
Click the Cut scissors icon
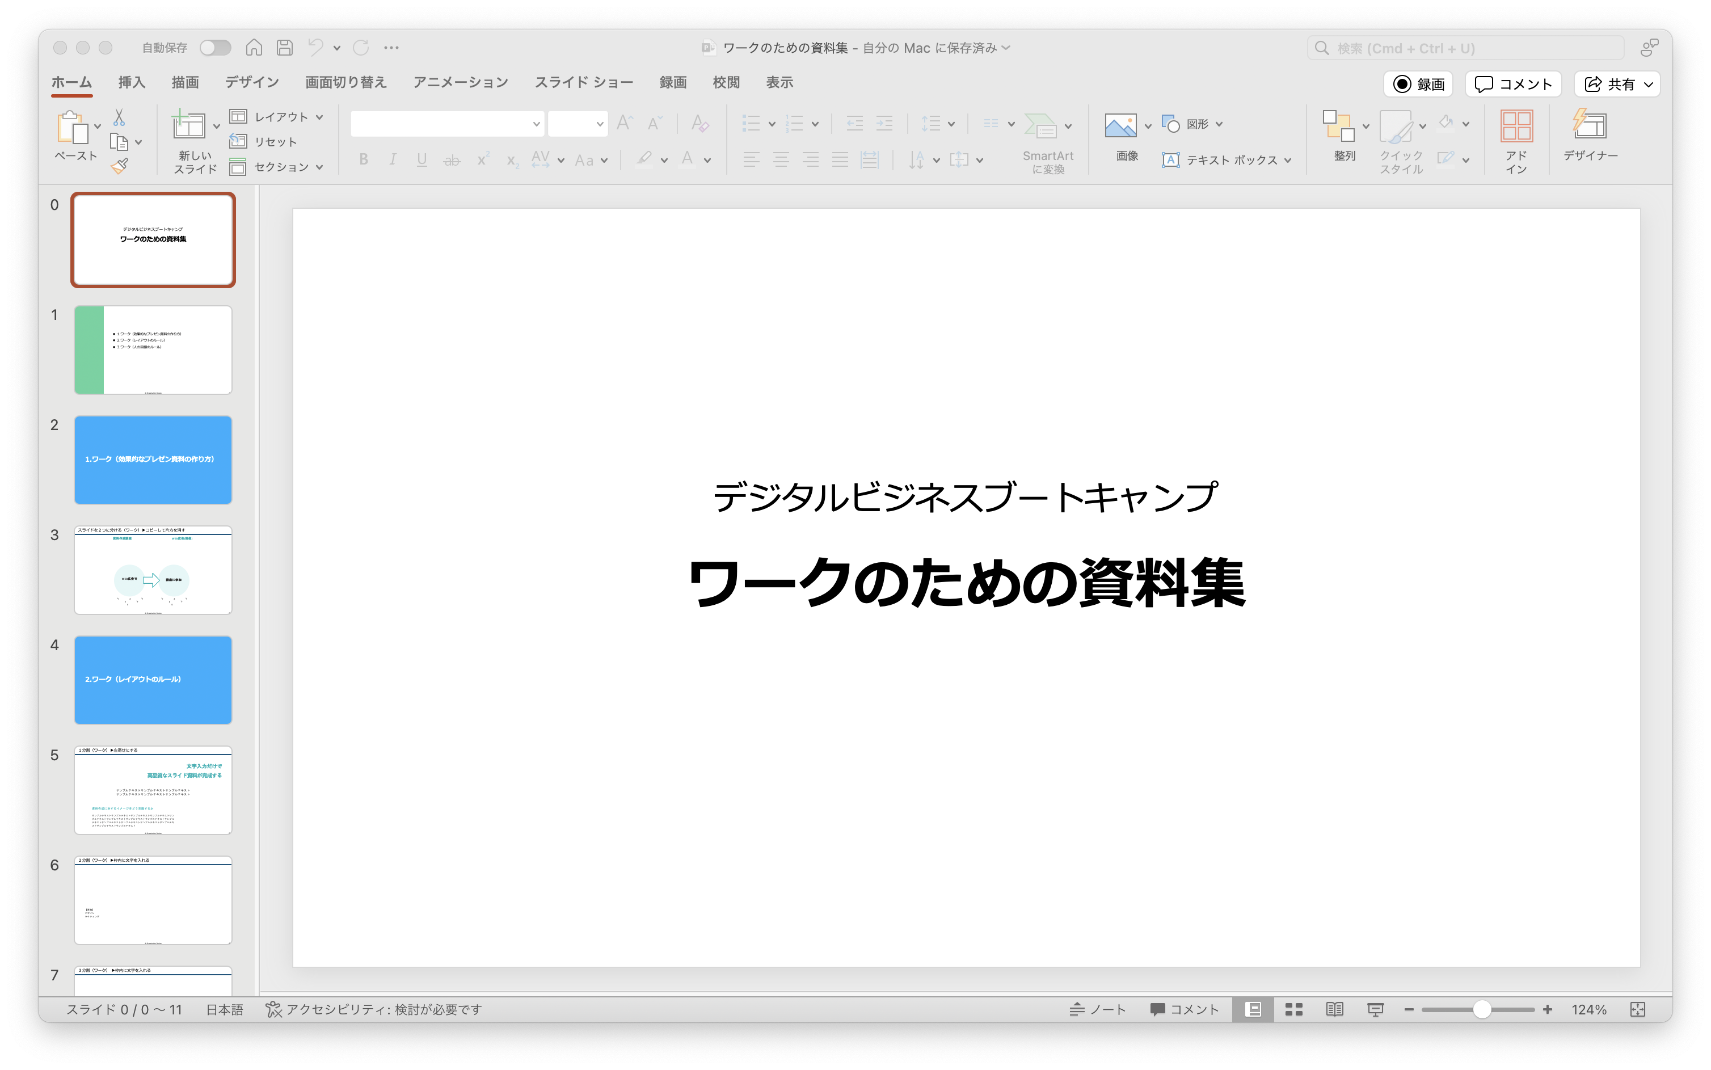tap(119, 117)
